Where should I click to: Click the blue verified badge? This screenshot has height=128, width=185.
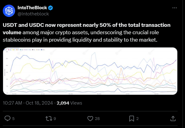coord(51,8)
